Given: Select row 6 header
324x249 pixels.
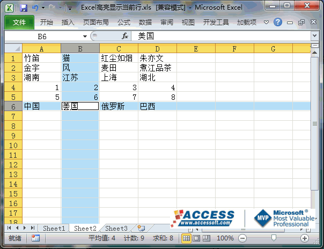Looking at the screenshot, I should point(13,106).
